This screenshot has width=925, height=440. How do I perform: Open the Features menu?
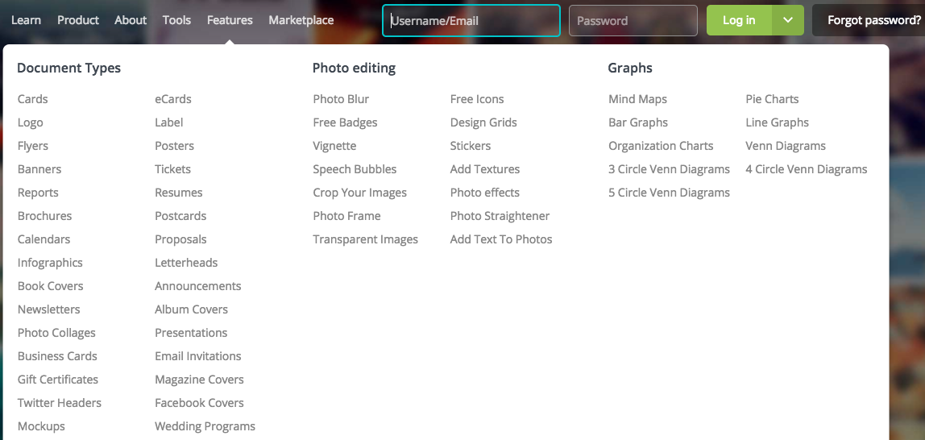pos(230,20)
